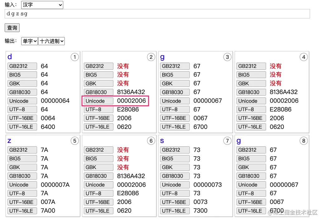Image resolution: width=324 pixels, height=222 pixels.
Task: Click the Unicode button in card 4
Action: (x=251, y=101)
